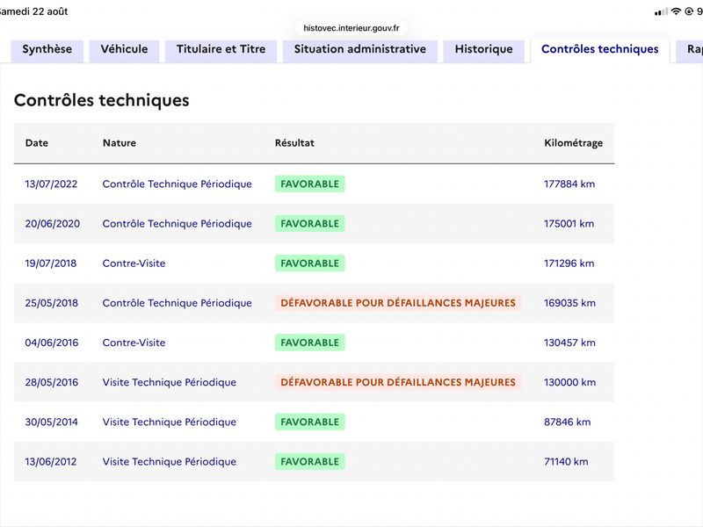Tap the Wi-Fi status icon
703x527 pixels.
coord(676,11)
